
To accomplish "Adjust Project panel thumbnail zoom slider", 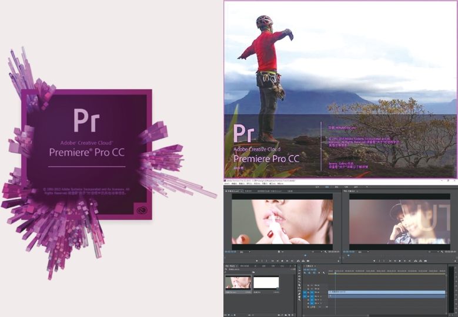I will 240,315.
